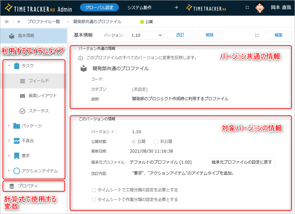Open プロパティ database icon item

12,186
